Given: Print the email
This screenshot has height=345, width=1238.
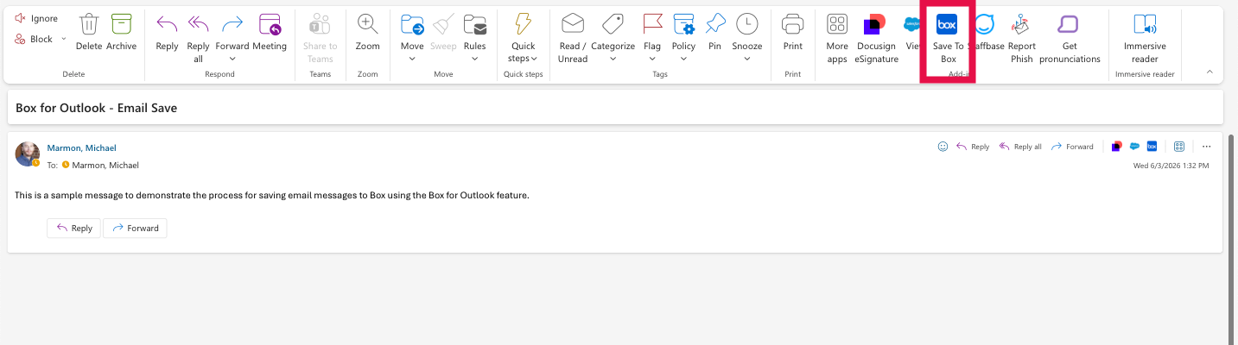Looking at the screenshot, I should pos(792,33).
